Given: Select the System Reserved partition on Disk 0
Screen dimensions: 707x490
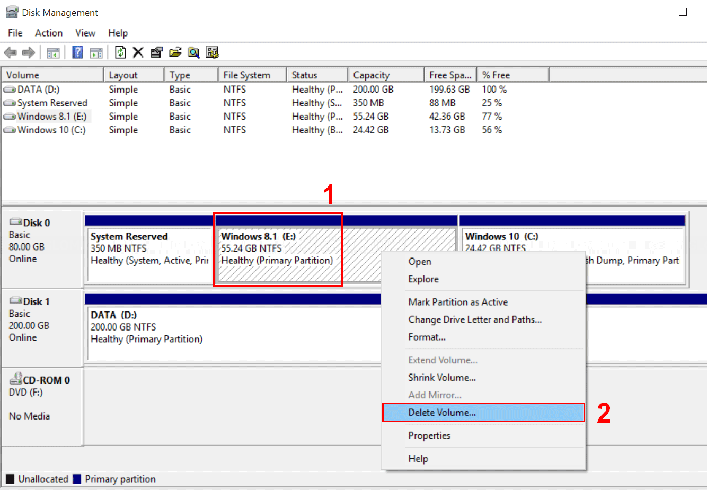Looking at the screenshot, I should click(x=149, y=249).
